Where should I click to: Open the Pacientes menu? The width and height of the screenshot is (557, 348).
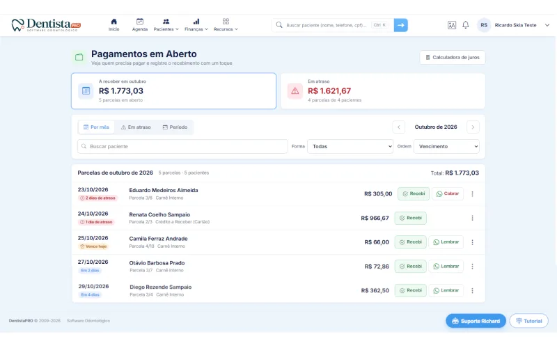pyautogui.click(x=166, y=25)
